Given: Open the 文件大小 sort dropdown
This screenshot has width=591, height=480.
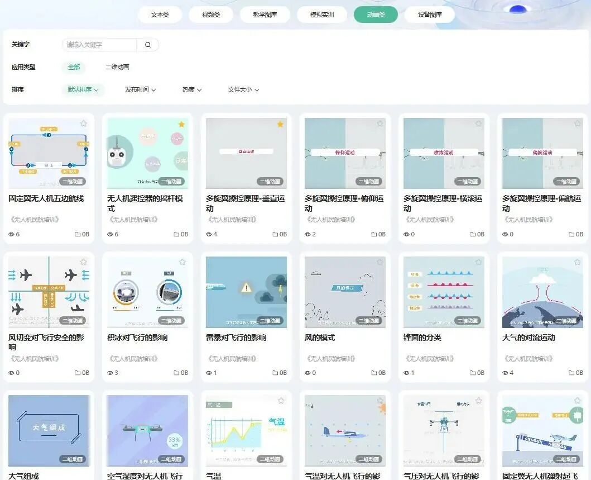Looking at the screenshot, I should 243,89.
